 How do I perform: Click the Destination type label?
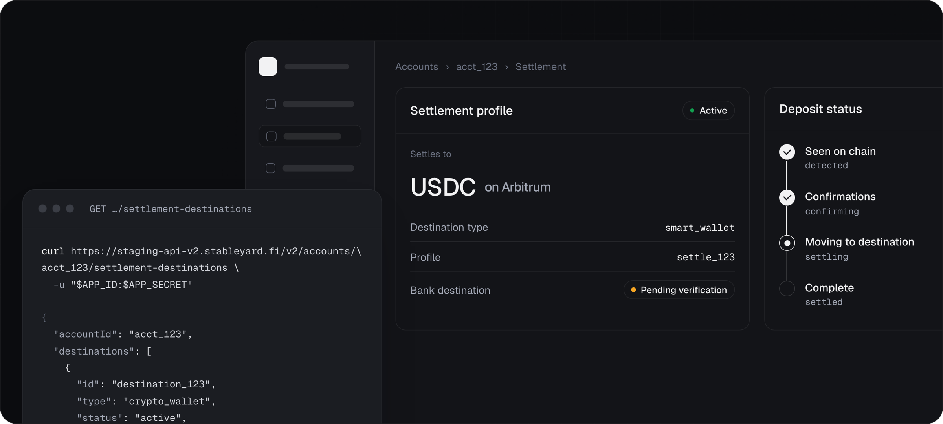449,227
